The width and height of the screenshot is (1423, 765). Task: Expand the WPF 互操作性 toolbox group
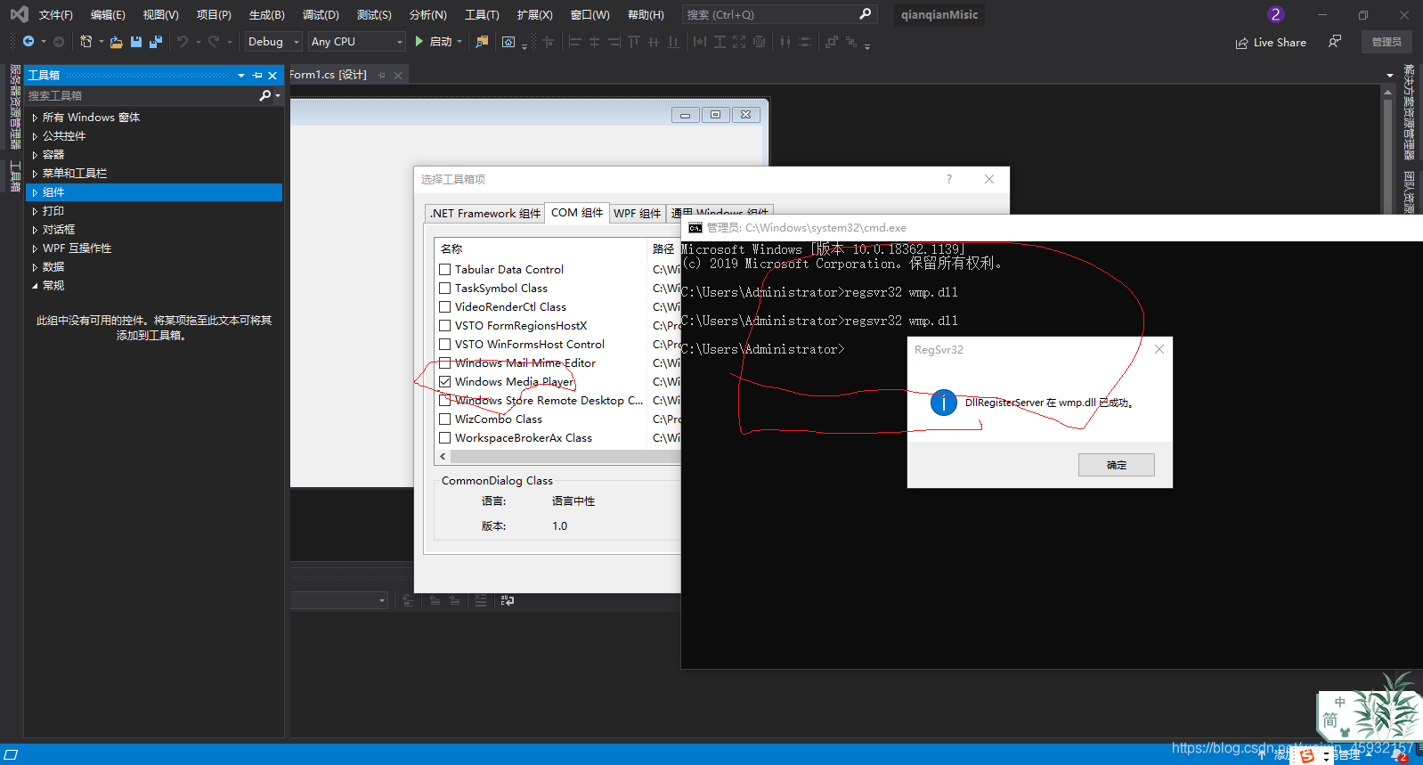[x=35, y=248]
